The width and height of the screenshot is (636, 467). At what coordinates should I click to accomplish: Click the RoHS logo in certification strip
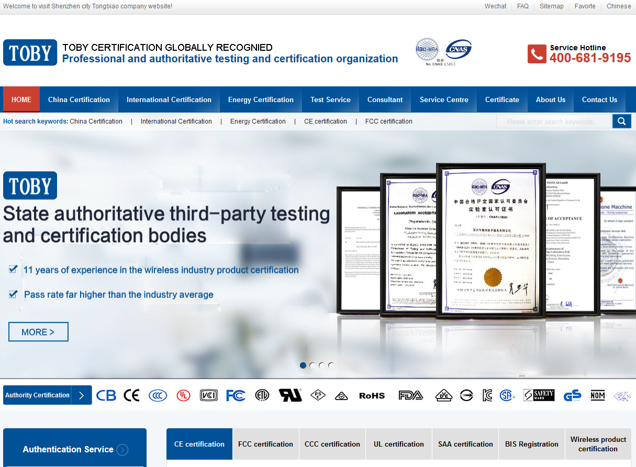372,396
